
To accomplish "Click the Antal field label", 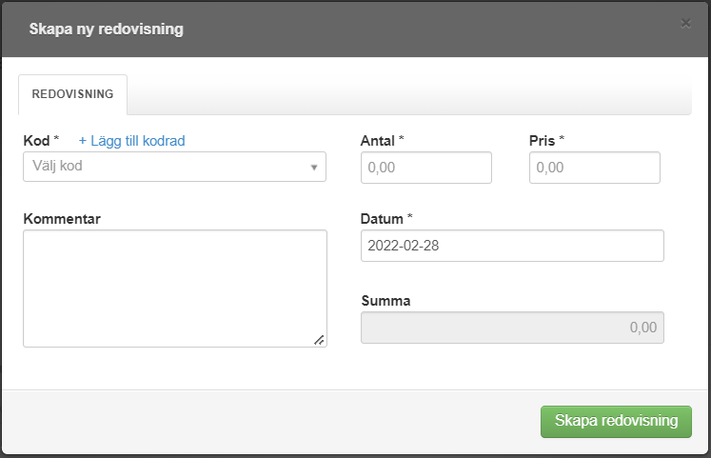I will [x=379, y=141].
